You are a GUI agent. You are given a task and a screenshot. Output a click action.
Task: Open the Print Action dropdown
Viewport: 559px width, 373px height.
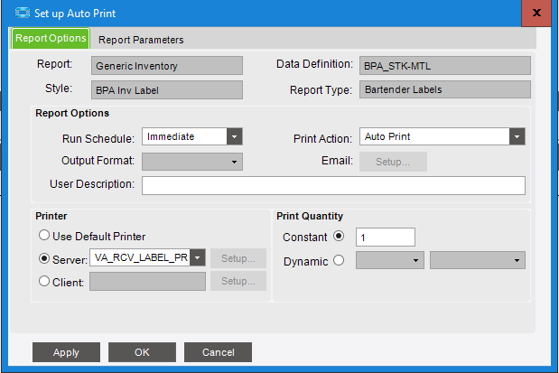pyautogui.click(x=517, y=137)
